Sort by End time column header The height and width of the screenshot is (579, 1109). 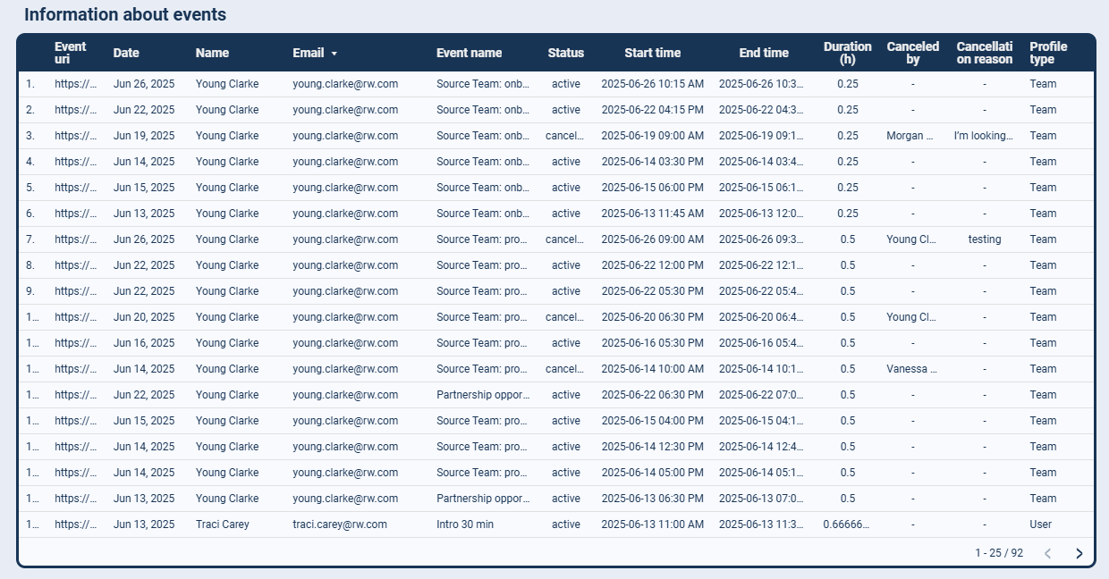tap(764, 53)
